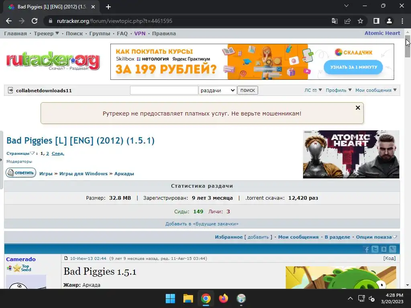Focus the tracker search input field
This screenshot has height=308, width=411.
point(164,90)
